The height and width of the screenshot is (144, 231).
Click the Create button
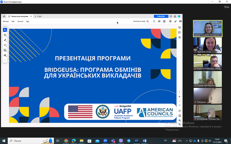pos(38,16)
